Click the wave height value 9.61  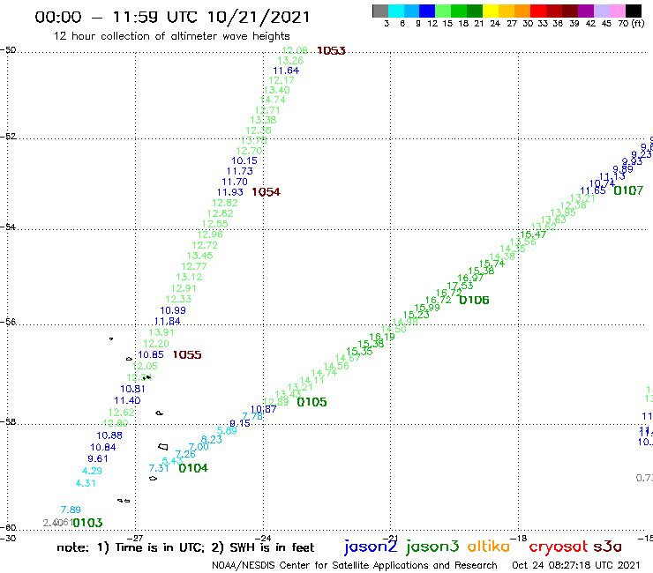[x=98, y=459]
